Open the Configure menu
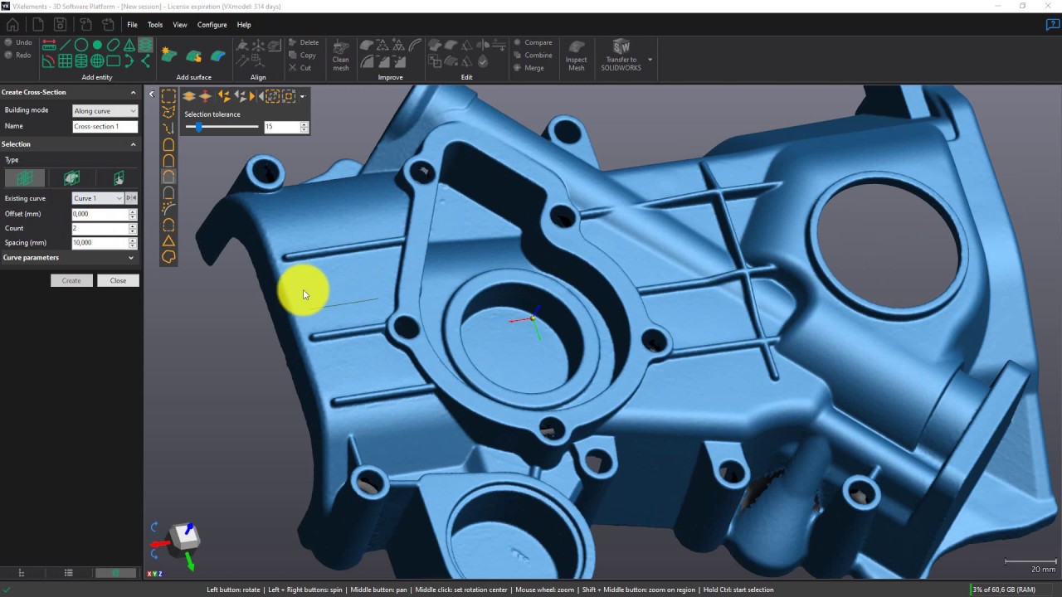This screenshot has height=597, width=1062. point(212,25)
